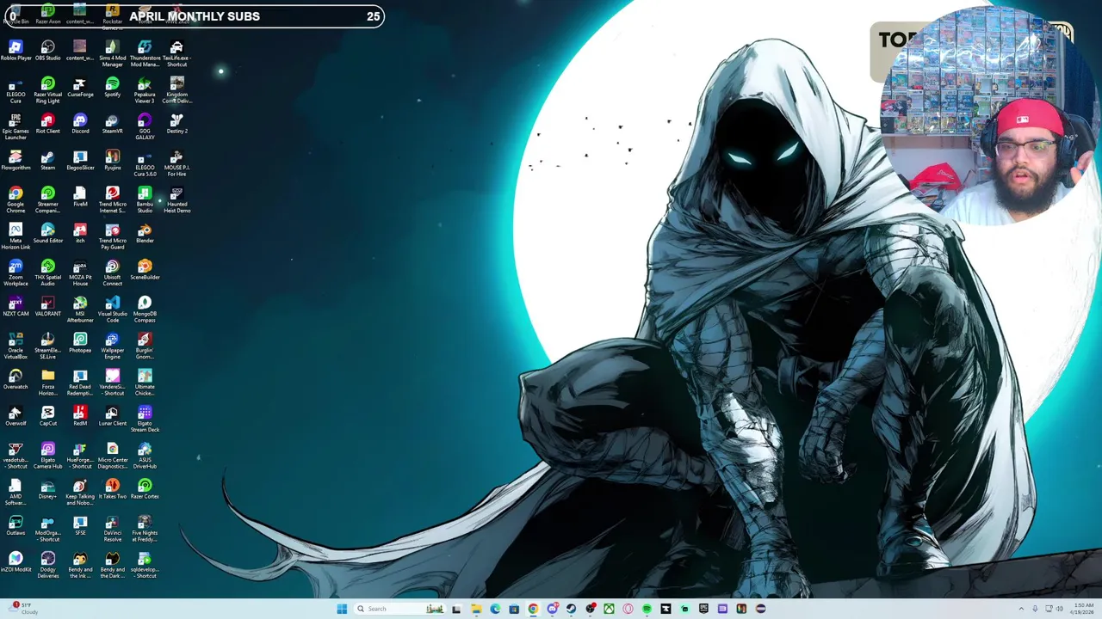Open Google Chrome from the desktop

point(15,199)
